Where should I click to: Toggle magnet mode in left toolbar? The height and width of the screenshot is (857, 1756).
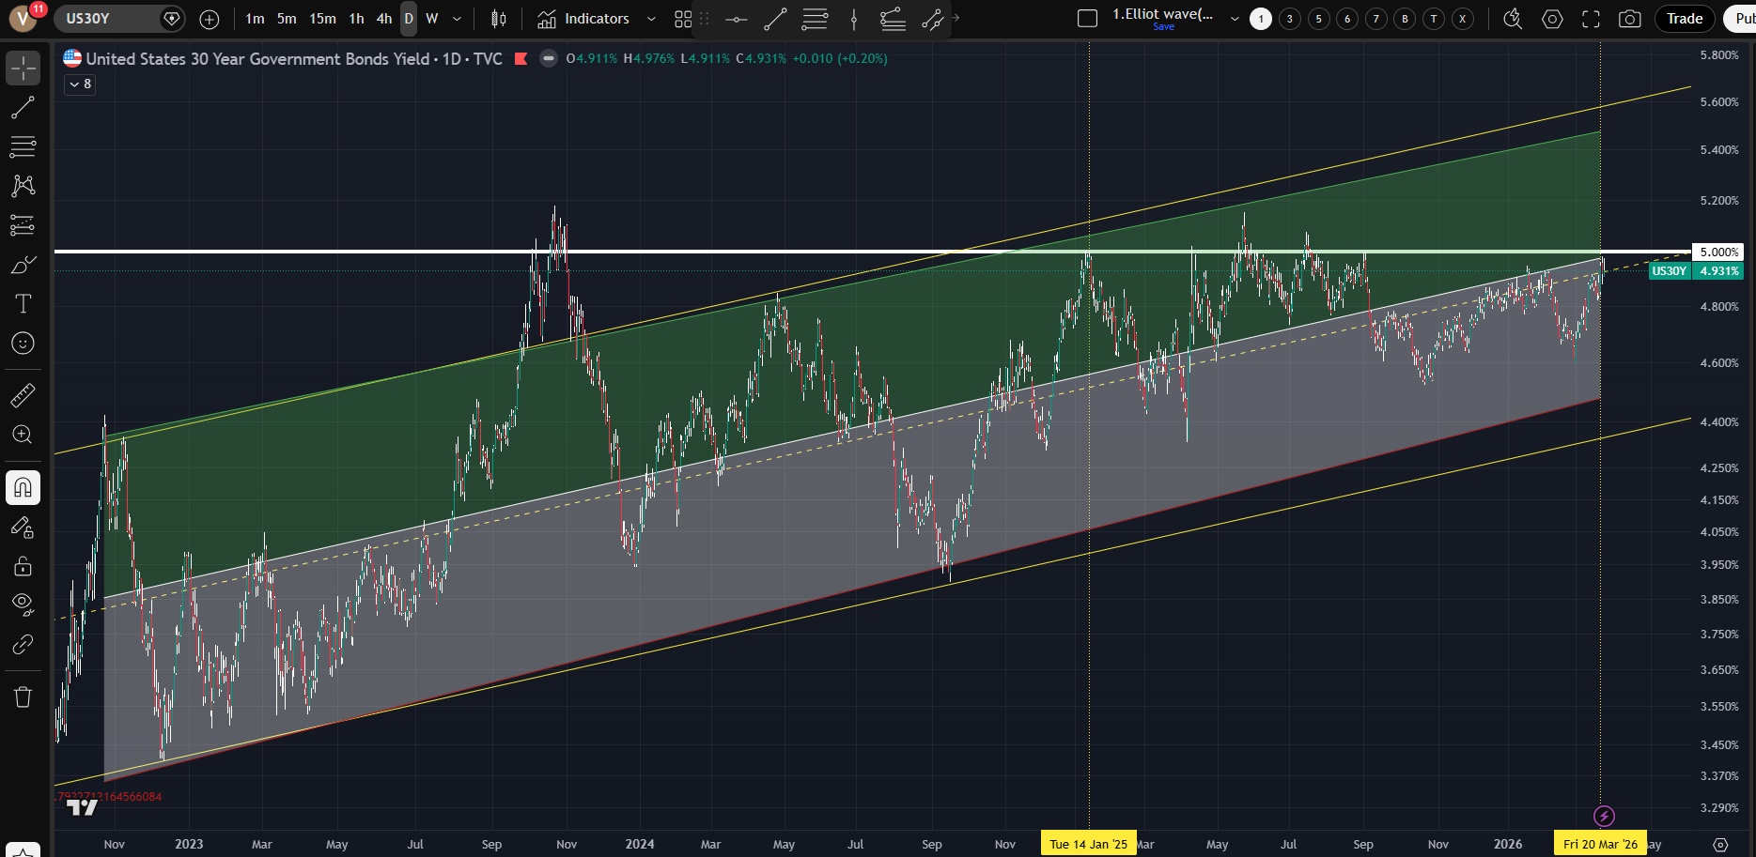23,487
